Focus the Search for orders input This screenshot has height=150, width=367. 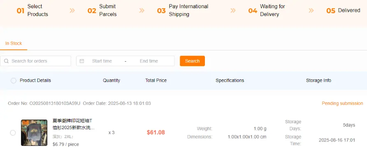(35, 61)
